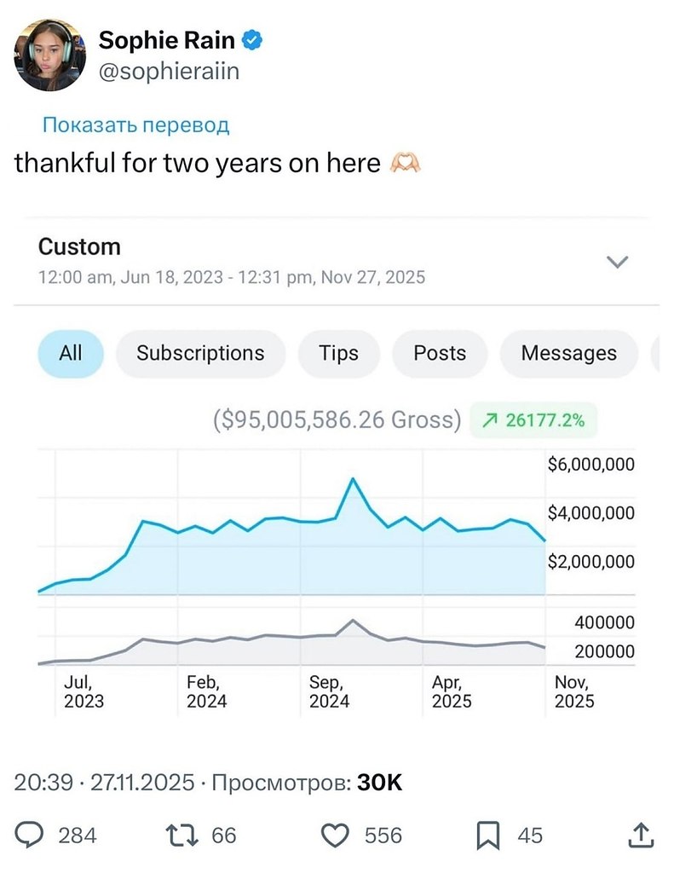Select the All filter tab

(71, 353)
